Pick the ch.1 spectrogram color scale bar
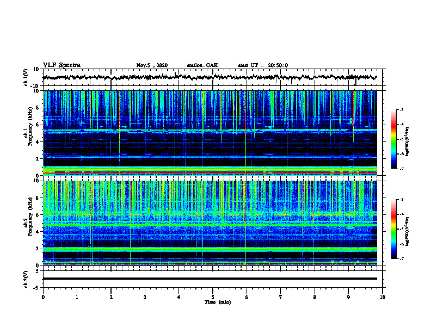 pos(393,139)
